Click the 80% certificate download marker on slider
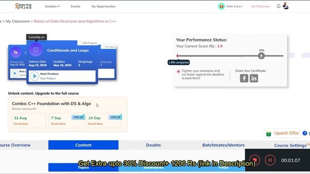The height and width of the screenshot is (174, 310). click(x=261, y=56)
